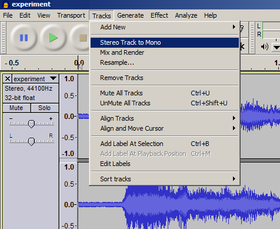The height and width of the screenshot is (229, 280).
Task: Open the Edit menu
Action: (x=25, y=15)
